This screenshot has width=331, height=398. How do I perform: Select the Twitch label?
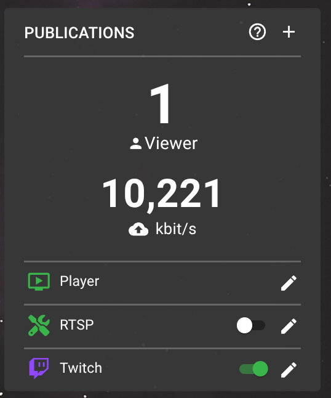coord(81,368)
